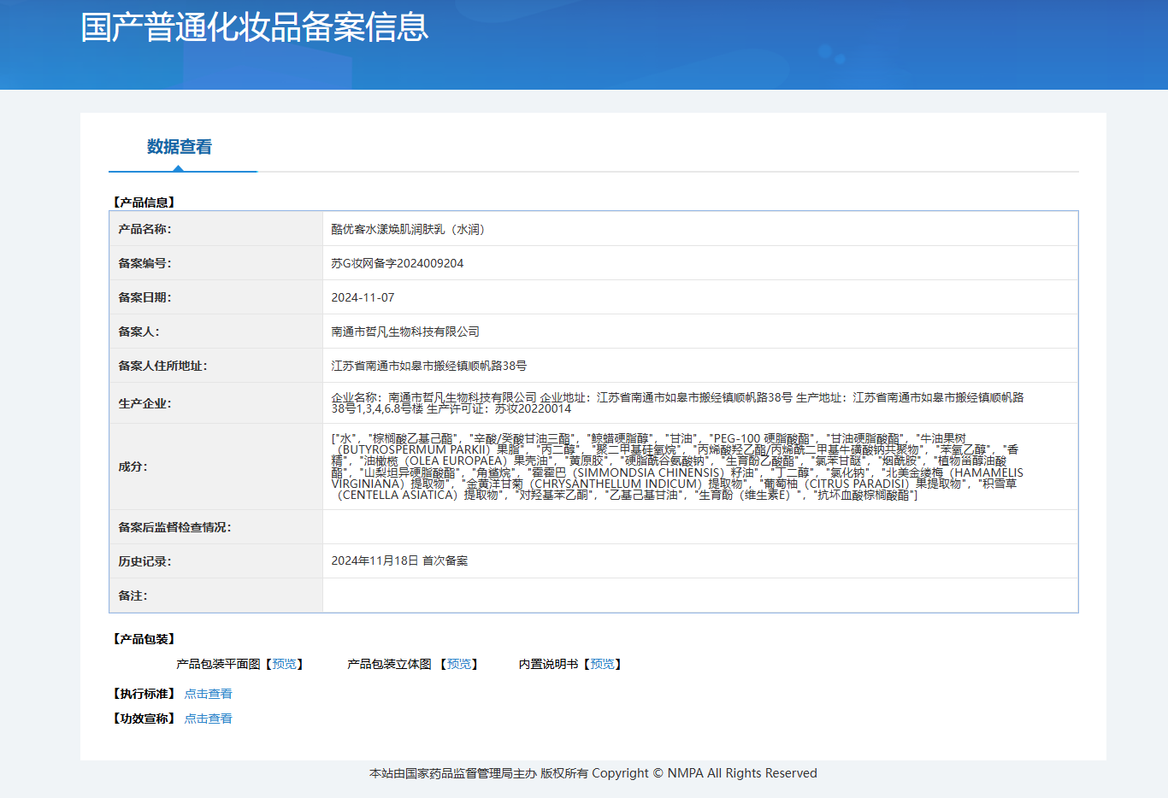The height and width of the screenshot is (798, 1168).
Task: Click the 国产普通化妆品备案信息 page title
Action: pyautogui.click(x=254, y=27)
